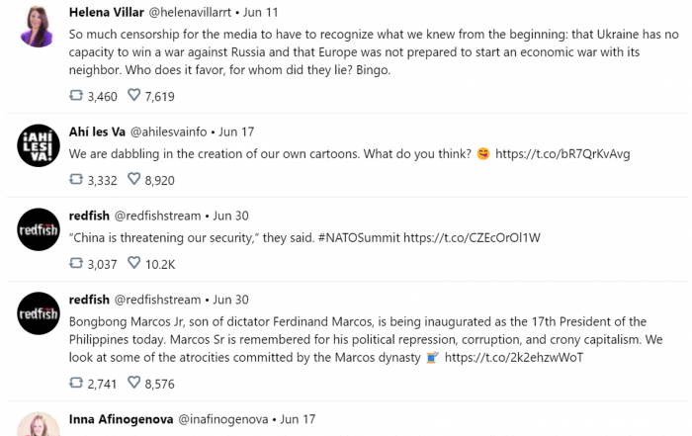Like redfish's NATOSummit tweet

[x=133, y=263]
